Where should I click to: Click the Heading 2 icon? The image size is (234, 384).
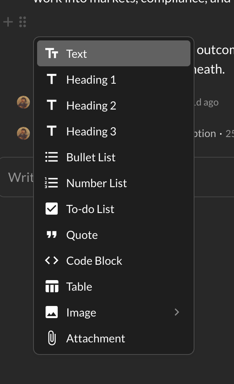52,105
